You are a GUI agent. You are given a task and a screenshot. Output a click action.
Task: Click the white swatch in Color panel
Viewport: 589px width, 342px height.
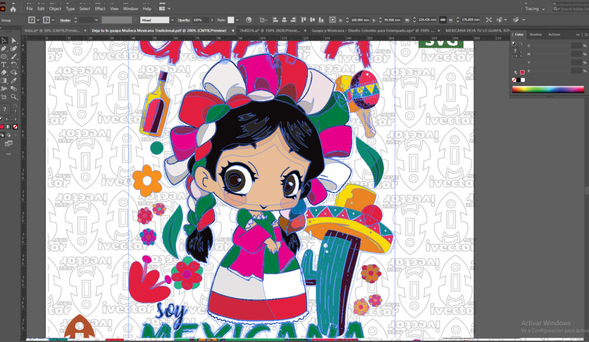(523, 80)
